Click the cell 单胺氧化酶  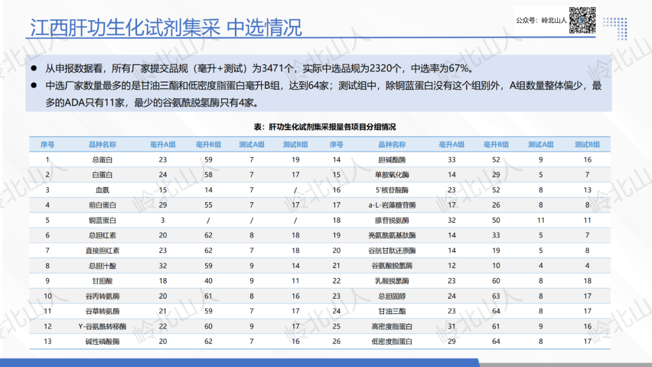click(x=392, y=175)
